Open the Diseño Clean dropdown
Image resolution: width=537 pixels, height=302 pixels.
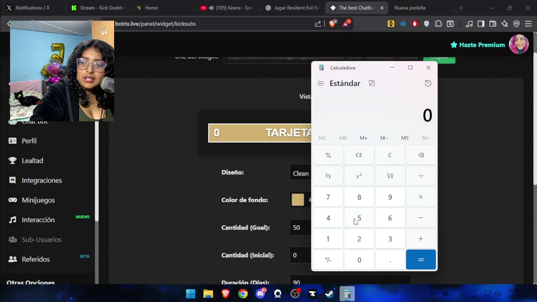click(x=300, y=173)
